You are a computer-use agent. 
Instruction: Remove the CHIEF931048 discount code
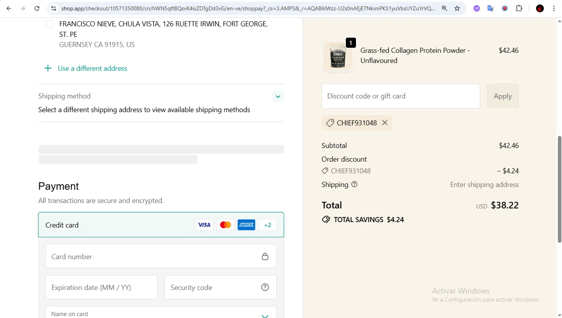tap(385, 123)
